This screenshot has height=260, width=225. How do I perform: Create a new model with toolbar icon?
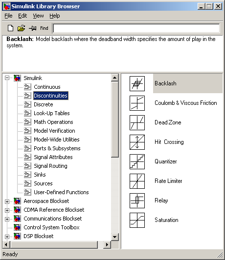point(10,28)
